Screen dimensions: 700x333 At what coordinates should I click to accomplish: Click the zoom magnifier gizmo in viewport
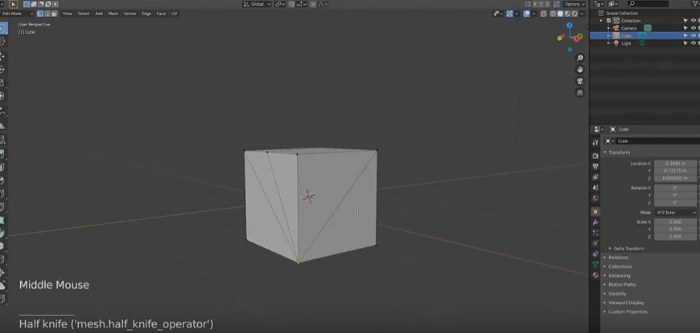(580, 58)
